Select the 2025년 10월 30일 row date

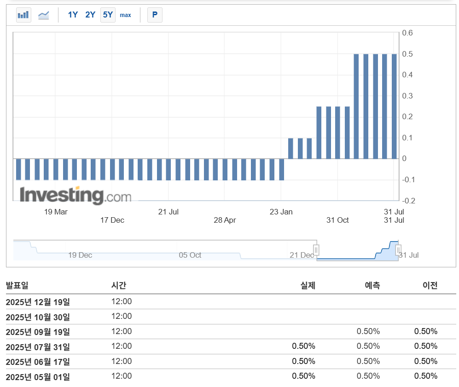[38, 317]
